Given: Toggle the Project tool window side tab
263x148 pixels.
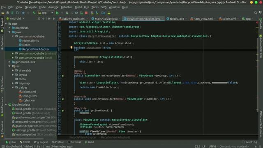Looking at the screenshot, I should 2,25.
